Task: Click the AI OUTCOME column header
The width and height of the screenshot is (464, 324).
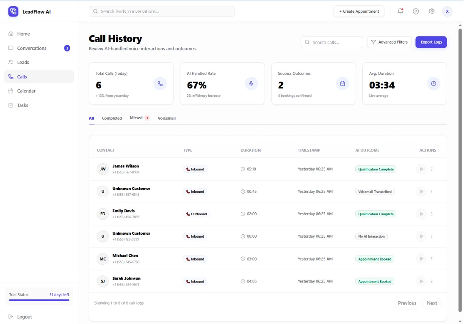Action: pos(367,150)
